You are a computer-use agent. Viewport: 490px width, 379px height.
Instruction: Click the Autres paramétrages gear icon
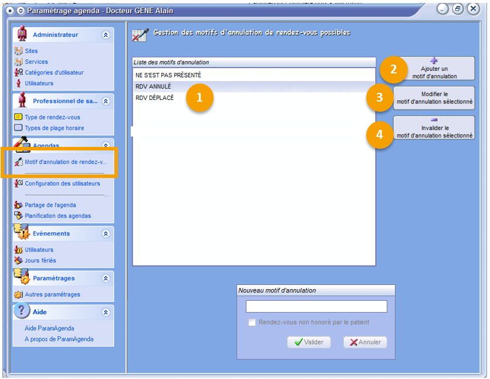[18, 294]
